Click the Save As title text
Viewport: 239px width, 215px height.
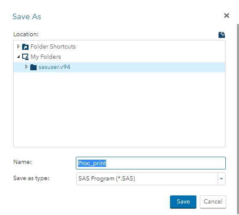coord(27,17)
